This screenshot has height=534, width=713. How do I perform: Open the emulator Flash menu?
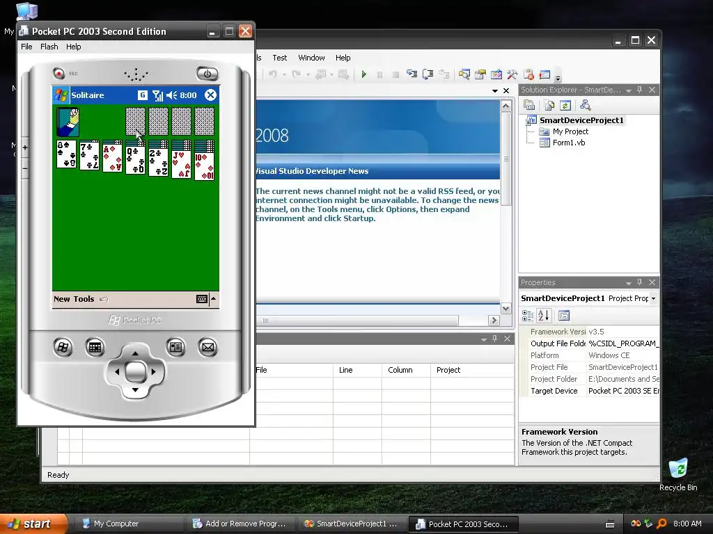coord(49,47)
